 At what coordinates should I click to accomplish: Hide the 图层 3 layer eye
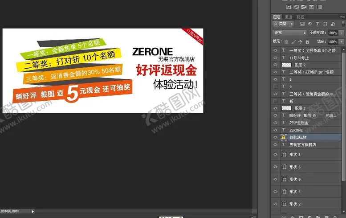pos(275,108)
